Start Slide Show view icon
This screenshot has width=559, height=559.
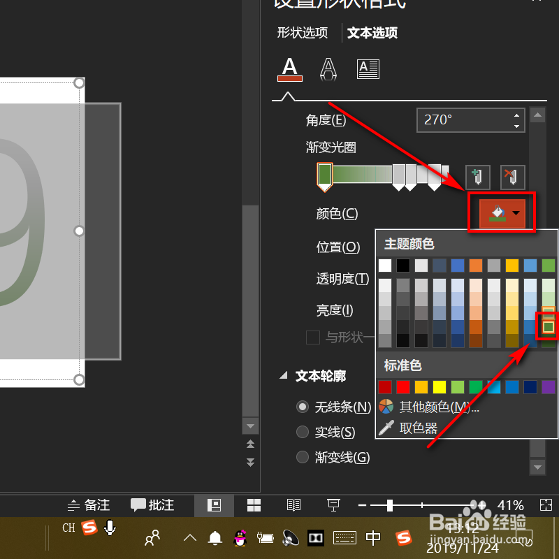click(333, 505)
